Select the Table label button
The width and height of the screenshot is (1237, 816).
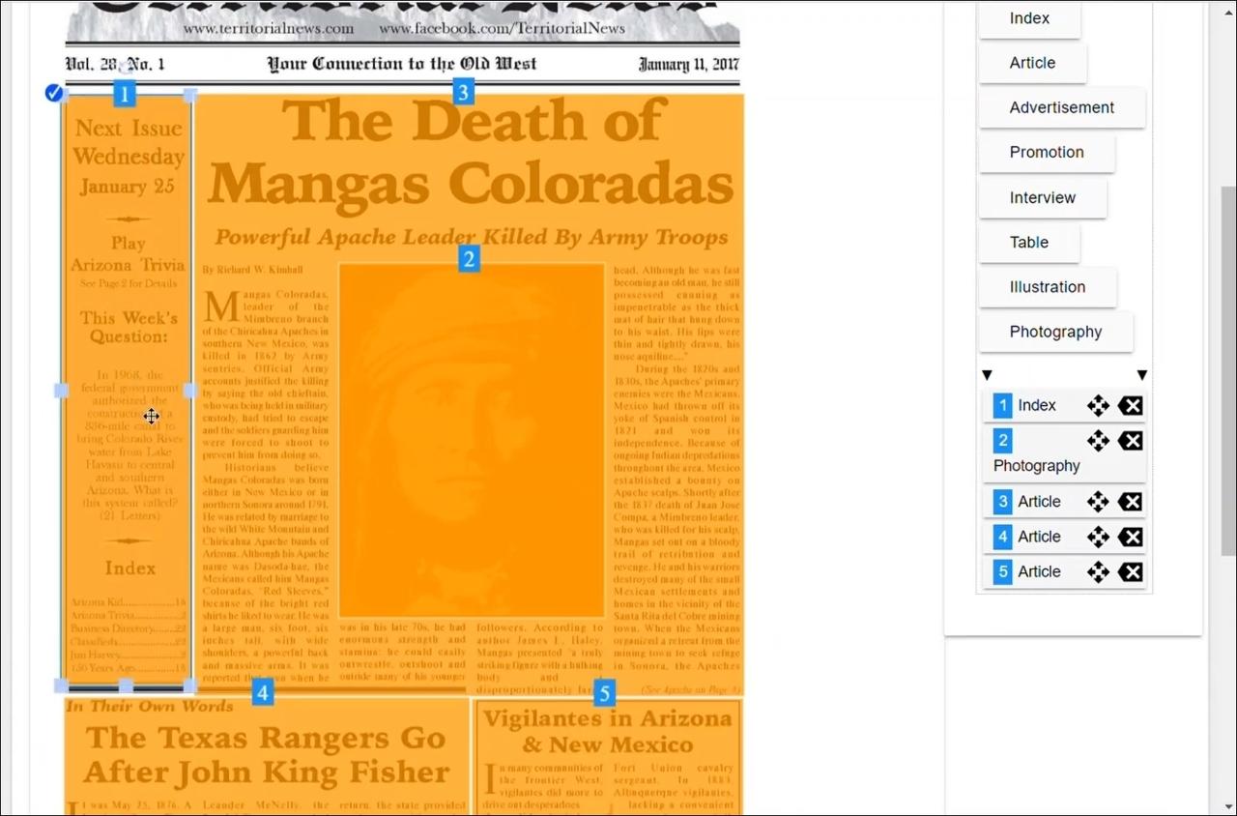(x=1028, y=242)
